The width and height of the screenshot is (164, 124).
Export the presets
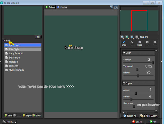coord(37,115)
